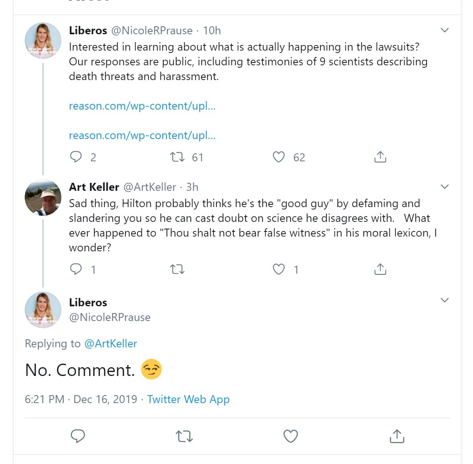
Task: Reply to the "No. Comment." tweet
Action: 78,436
